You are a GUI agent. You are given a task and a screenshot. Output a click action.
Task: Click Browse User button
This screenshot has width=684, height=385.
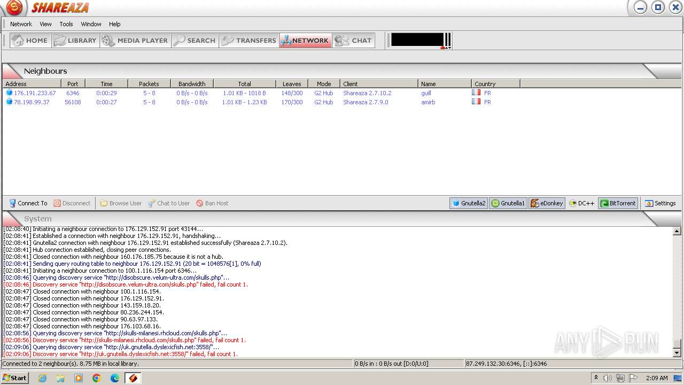click(x=121, y=203)
